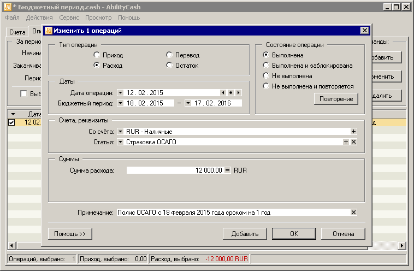Viewport: 414px width, 271px height.
Task: Select the Приход operation type
Action: [97, 55]
